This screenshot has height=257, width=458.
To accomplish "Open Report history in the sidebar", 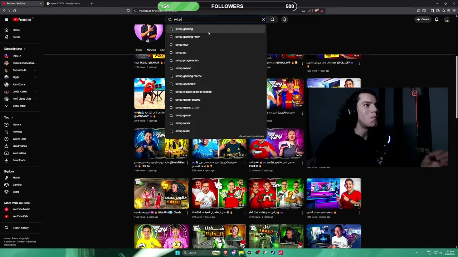I will [x=21, y=228].
